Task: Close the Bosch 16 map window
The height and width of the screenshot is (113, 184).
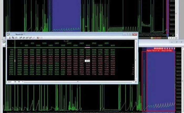Action: (135, 35)
